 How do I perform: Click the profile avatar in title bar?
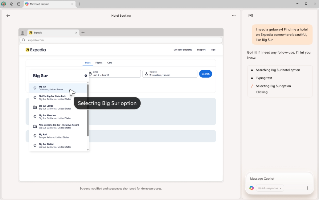3,4
